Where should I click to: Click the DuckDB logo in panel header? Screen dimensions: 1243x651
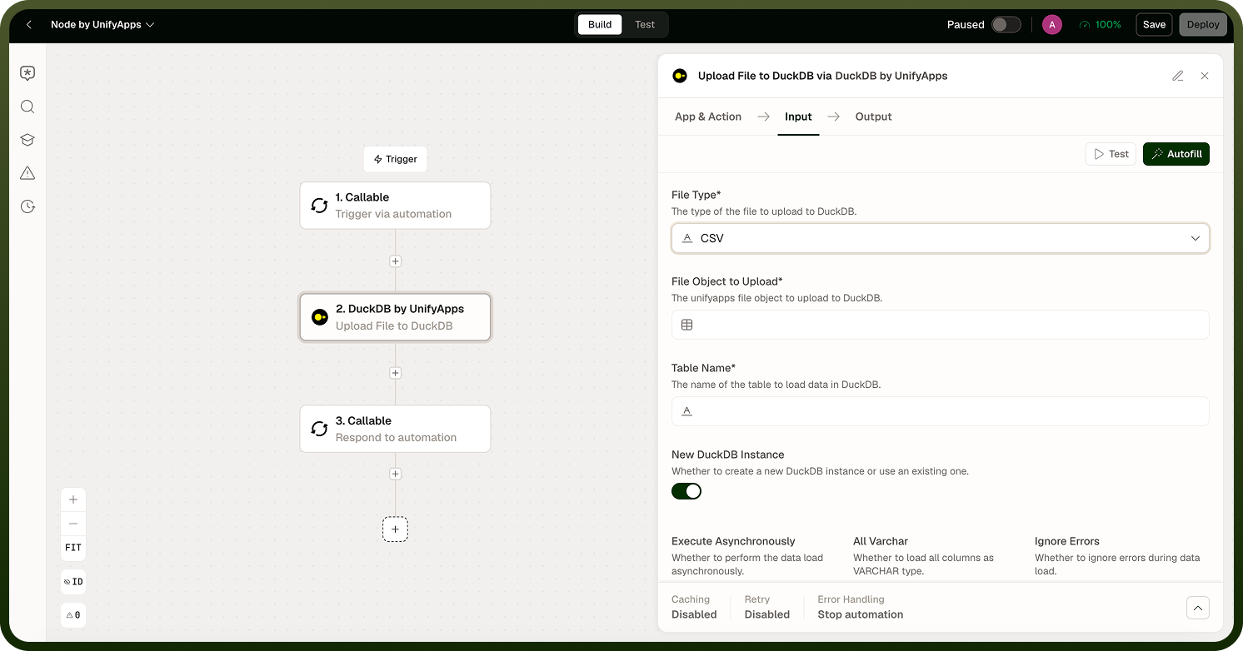click(680, 76)
